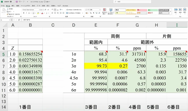Click the Percent Style icon
Screen dimensions: 188x111
point(91,13)
